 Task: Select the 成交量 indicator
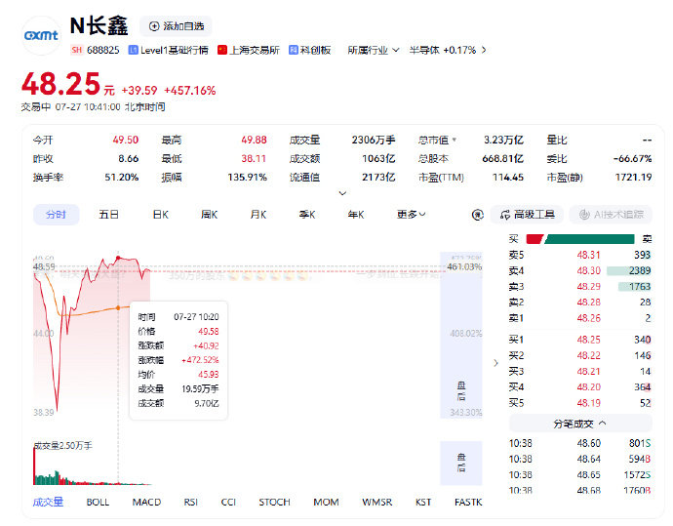point(48,502)
